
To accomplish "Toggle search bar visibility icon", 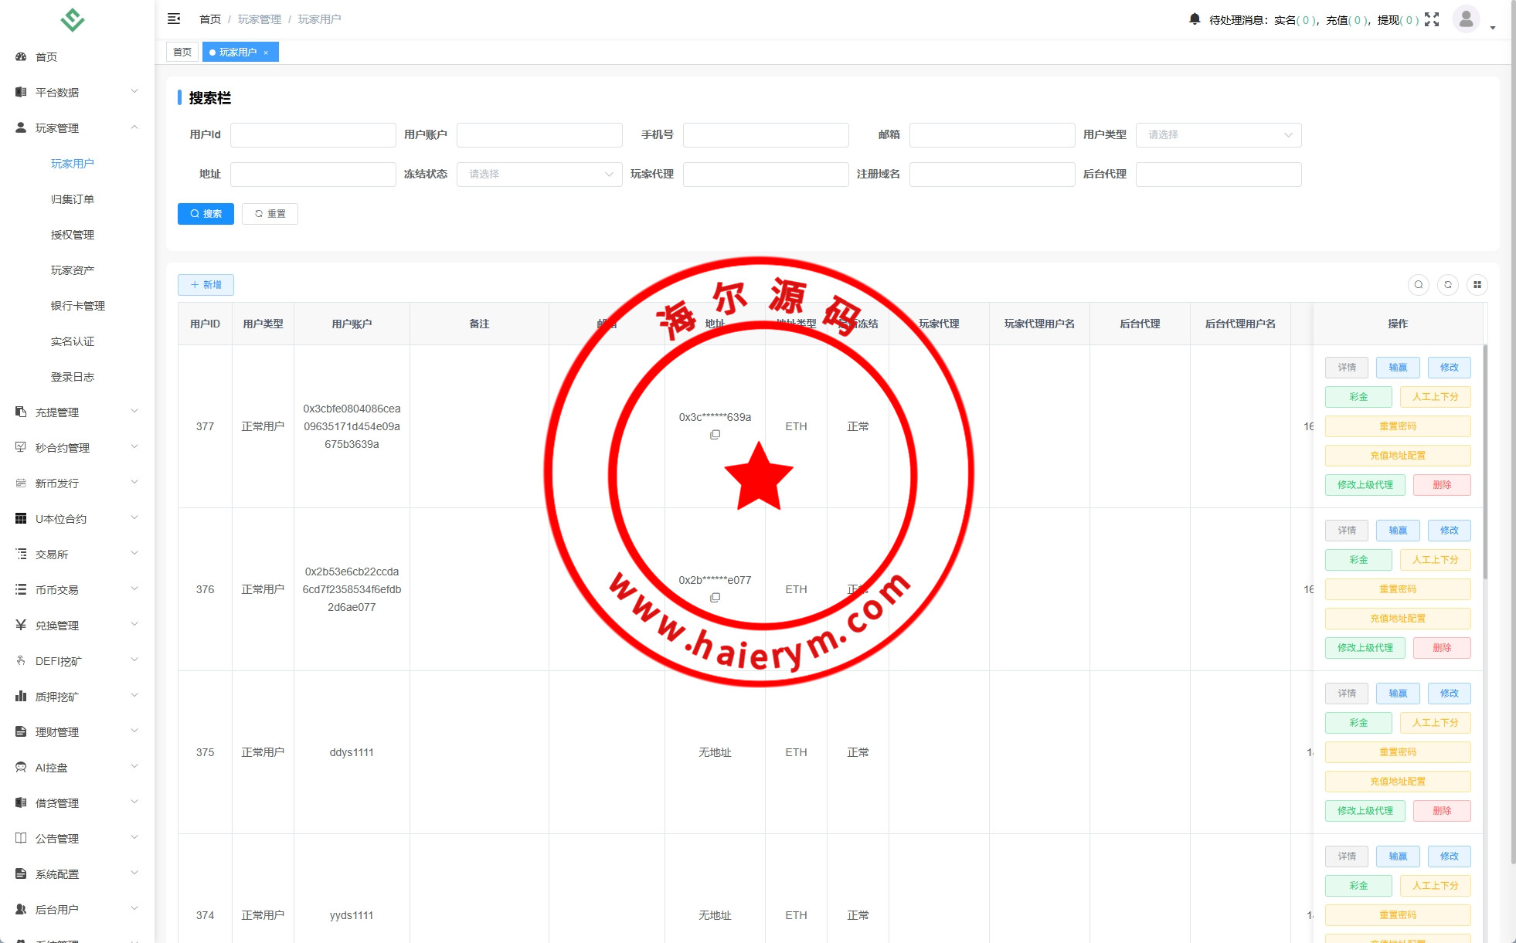I will [x=1419, y=285].
